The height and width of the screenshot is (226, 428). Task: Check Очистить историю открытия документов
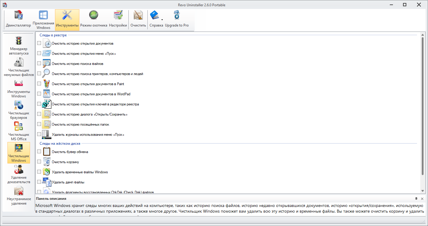pyautogui.click(x=39, y=43)
